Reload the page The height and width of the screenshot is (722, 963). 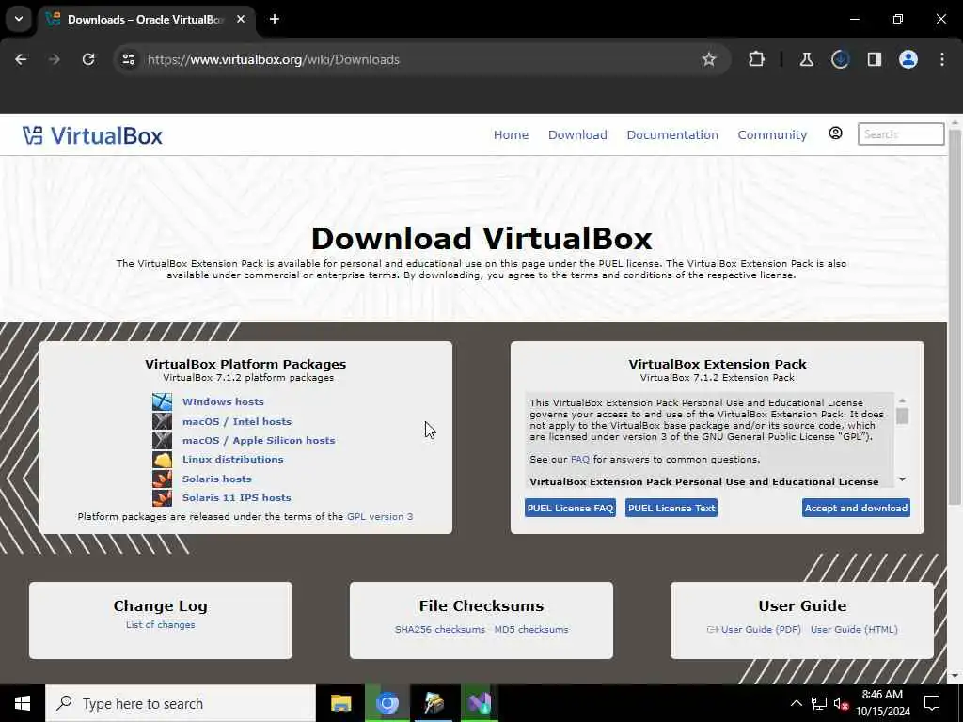tap(88, 59)
